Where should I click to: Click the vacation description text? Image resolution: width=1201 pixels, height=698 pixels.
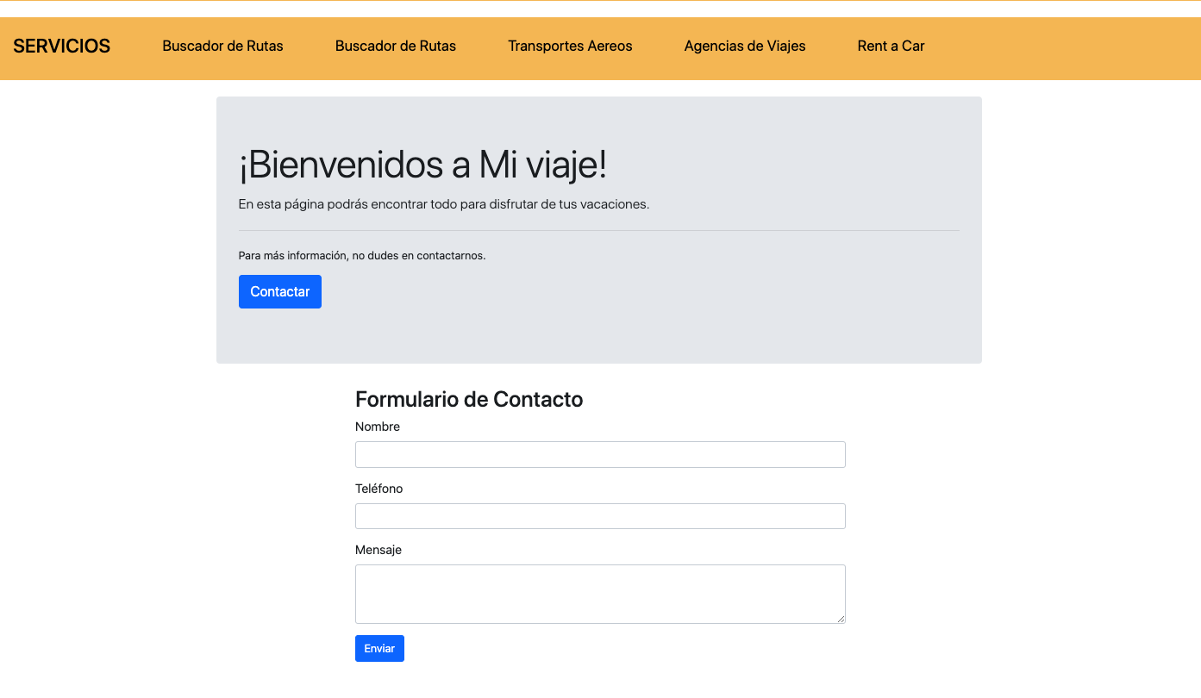coord(444,204)
